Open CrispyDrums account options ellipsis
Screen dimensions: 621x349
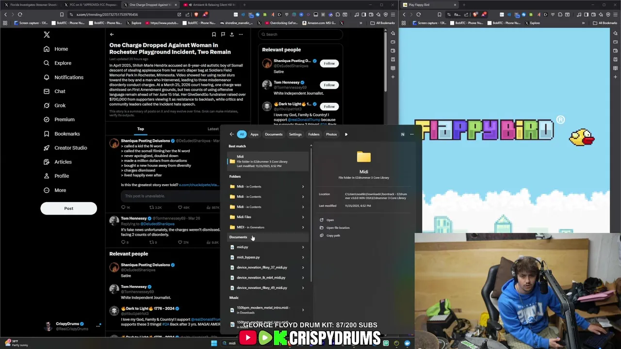tap(98, 326)
